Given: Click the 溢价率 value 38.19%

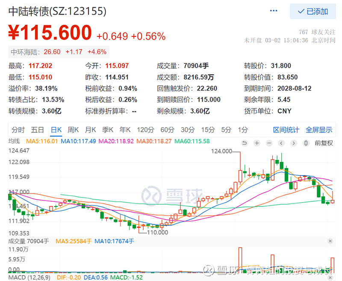Looking at the screenshot, I should (47, 89).
